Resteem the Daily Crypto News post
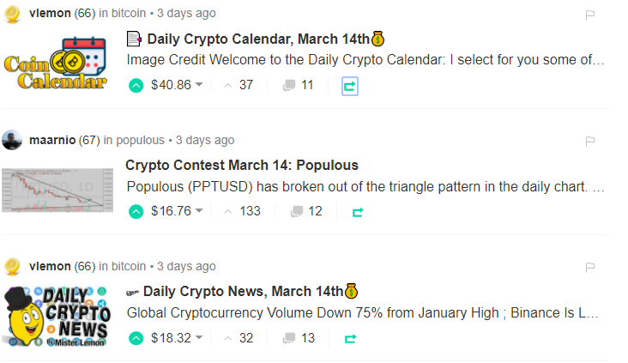Viewport: 628px width, 363px height. (x=350, y=338)
